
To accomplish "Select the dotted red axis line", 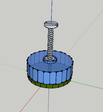I will 85,32.
